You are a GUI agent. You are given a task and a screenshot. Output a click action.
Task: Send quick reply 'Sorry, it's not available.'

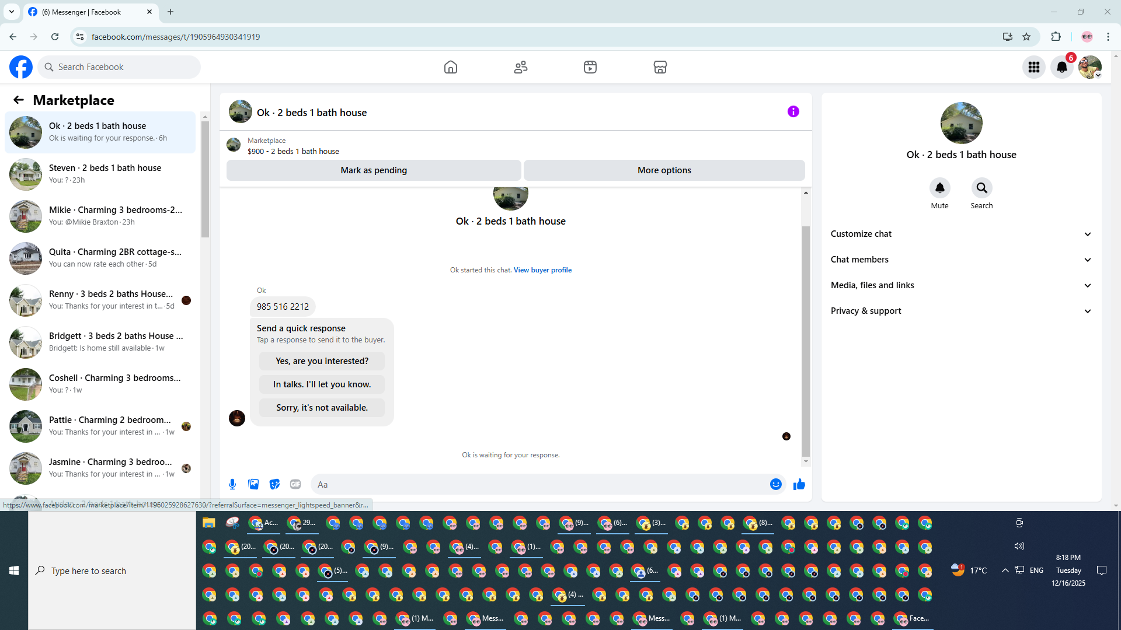322,408
